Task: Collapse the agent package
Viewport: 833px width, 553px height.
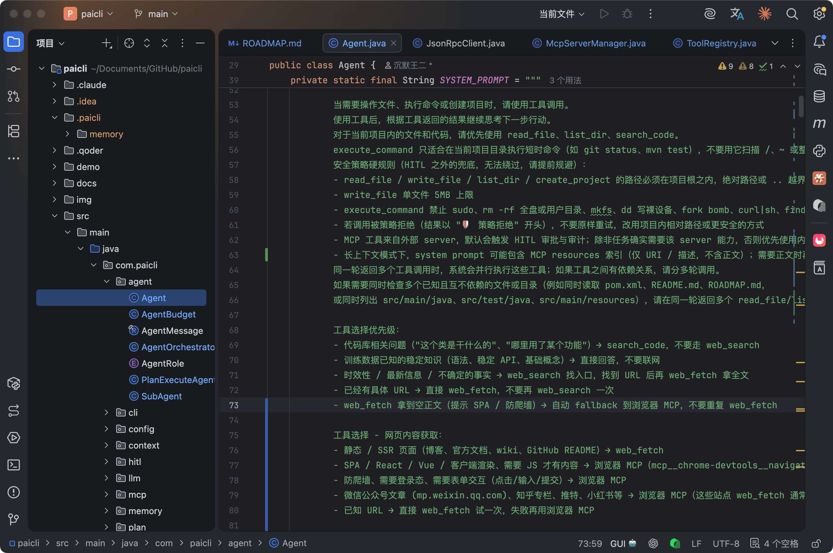Action: (106, 281)
